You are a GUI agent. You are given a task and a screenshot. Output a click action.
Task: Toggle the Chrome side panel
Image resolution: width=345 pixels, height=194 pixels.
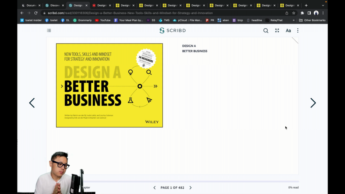[309, 13]
